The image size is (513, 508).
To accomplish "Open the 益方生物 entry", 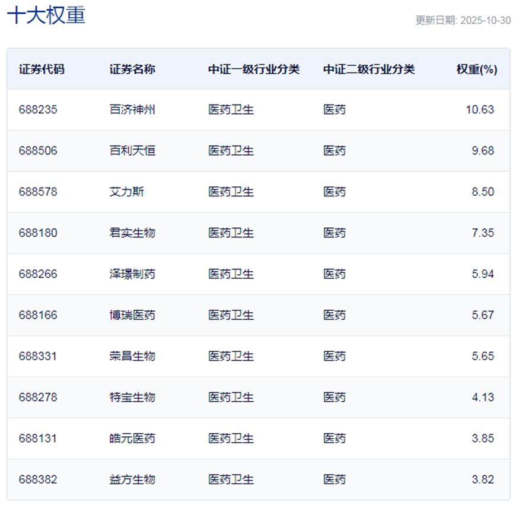I will coord(132,480).
